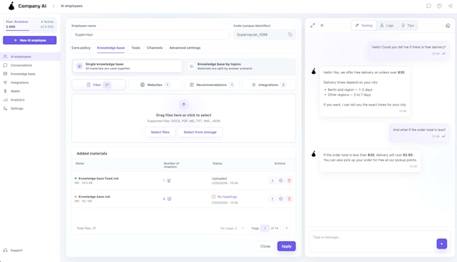The image size is (457, 262).
Task: Copy the Supervayzer_1099 code identifier
Action: click(x=290, y=34)
